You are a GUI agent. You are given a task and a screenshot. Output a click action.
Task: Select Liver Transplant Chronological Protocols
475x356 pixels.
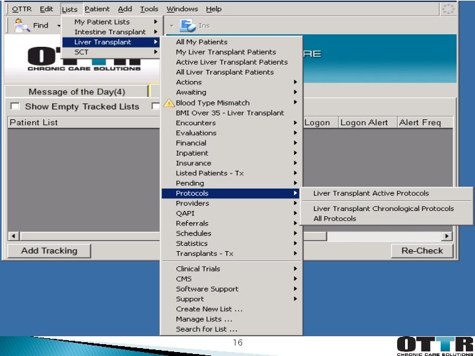[387, 208]
